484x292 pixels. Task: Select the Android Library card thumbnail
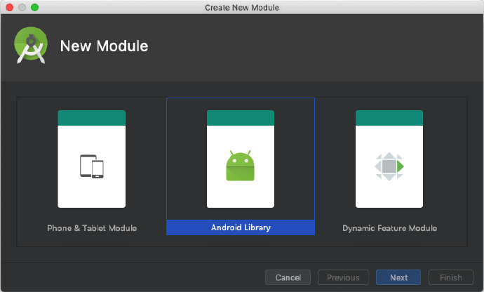(x=241, y=159)
